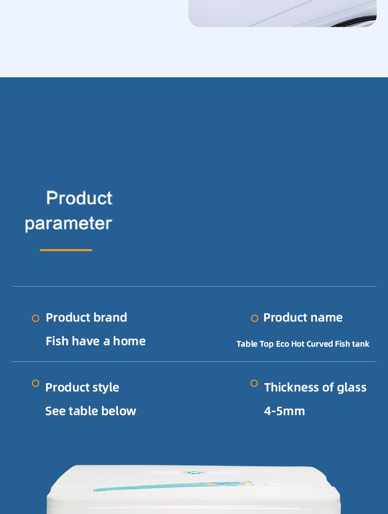
Task: Click the divider line above Product style
Action: click(194, 361)
